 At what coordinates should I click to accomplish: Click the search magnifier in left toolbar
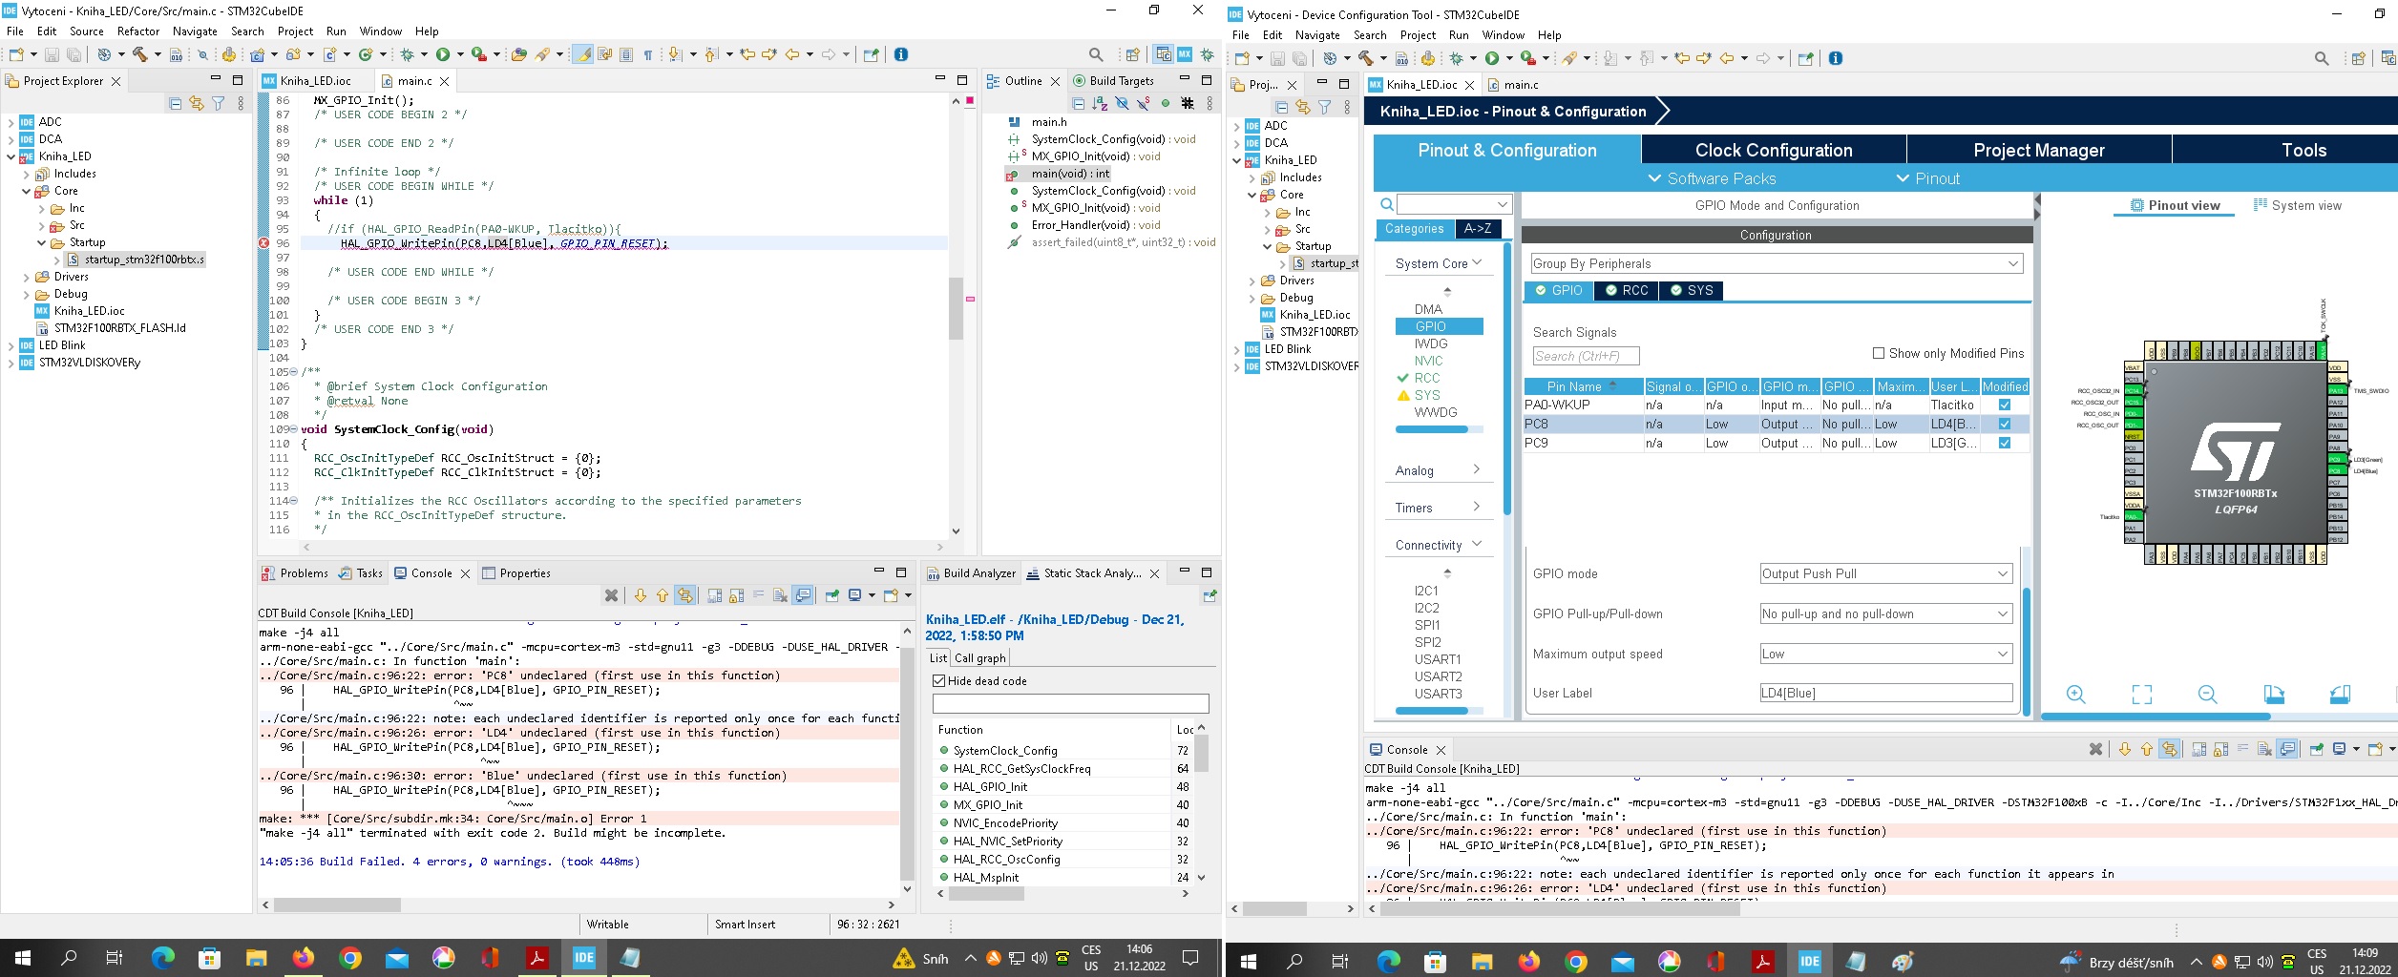click(1096, 54)
